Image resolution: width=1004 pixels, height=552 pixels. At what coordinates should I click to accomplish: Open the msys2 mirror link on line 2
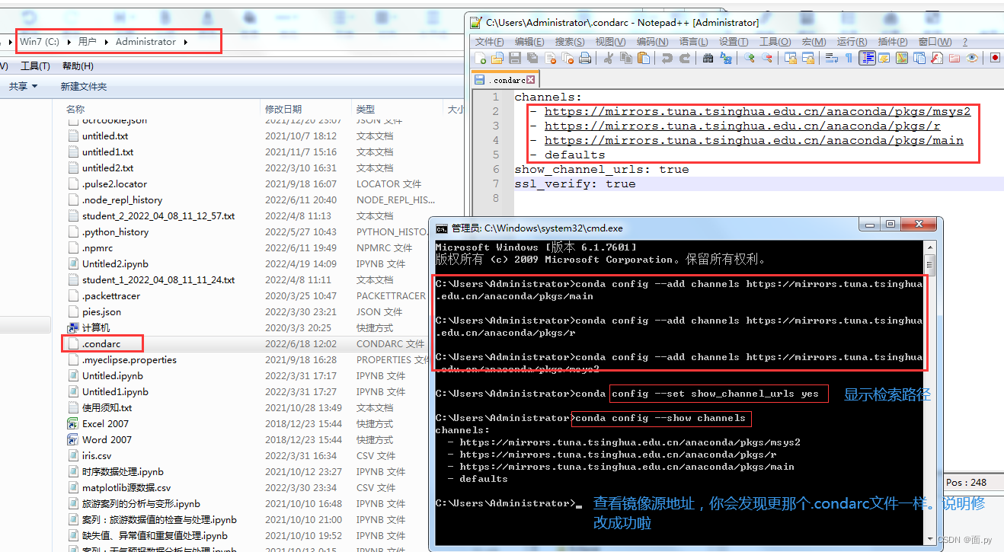757,111
